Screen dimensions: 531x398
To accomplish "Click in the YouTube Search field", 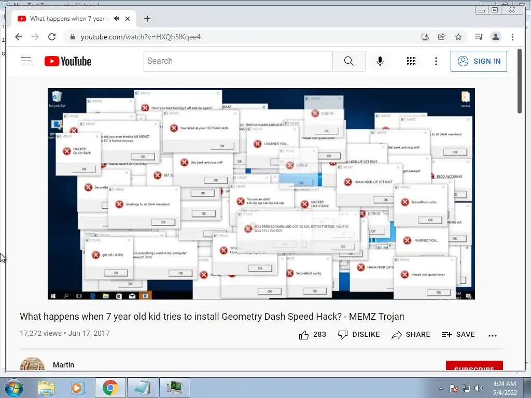I will (238, 61).
